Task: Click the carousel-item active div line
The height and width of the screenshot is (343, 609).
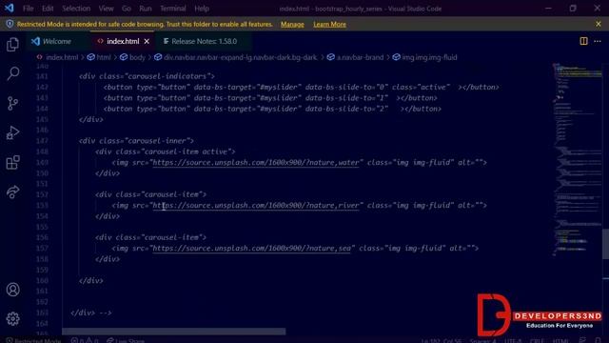Action: click(165, 151)
